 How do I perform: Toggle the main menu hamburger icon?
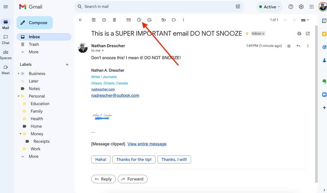point(6,7)
